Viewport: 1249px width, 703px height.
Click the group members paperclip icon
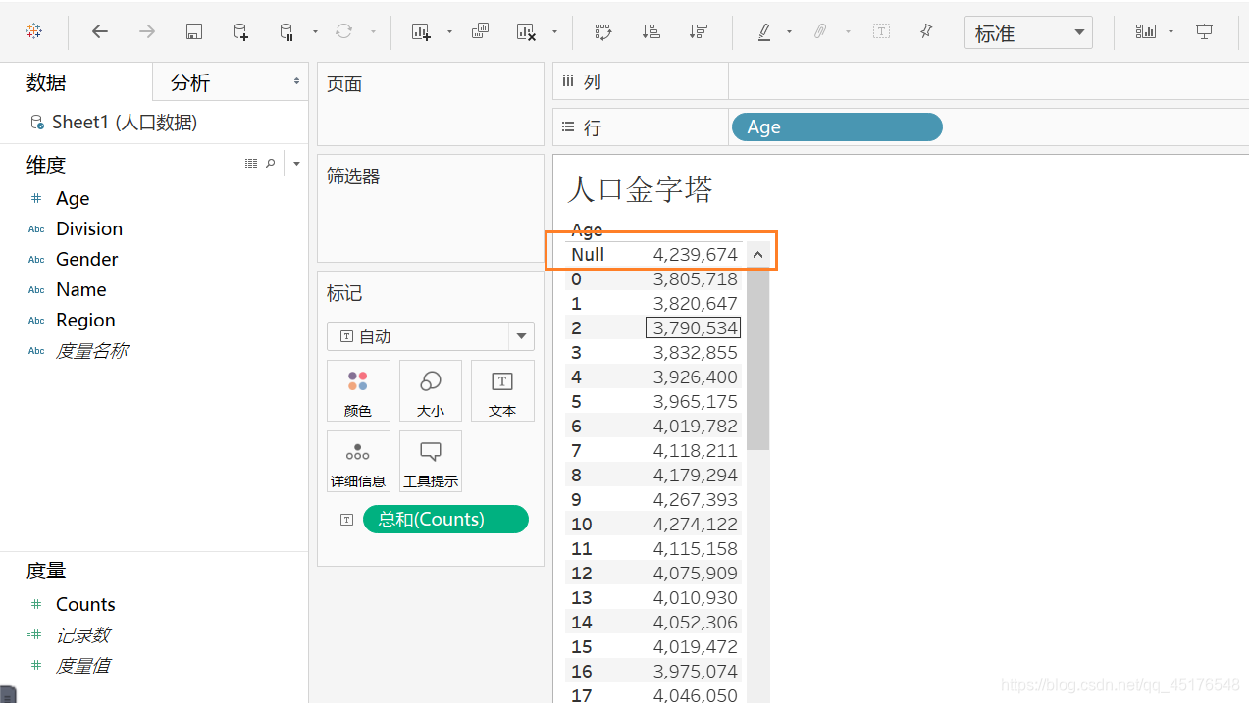pos(820,31)
